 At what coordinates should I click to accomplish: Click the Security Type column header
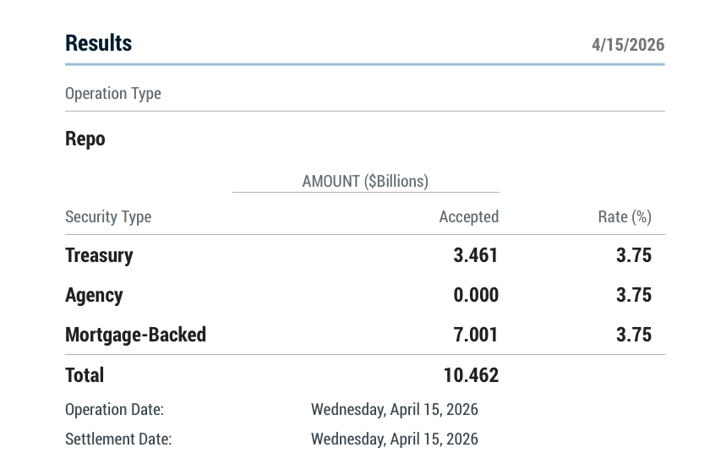click(108, 217)
